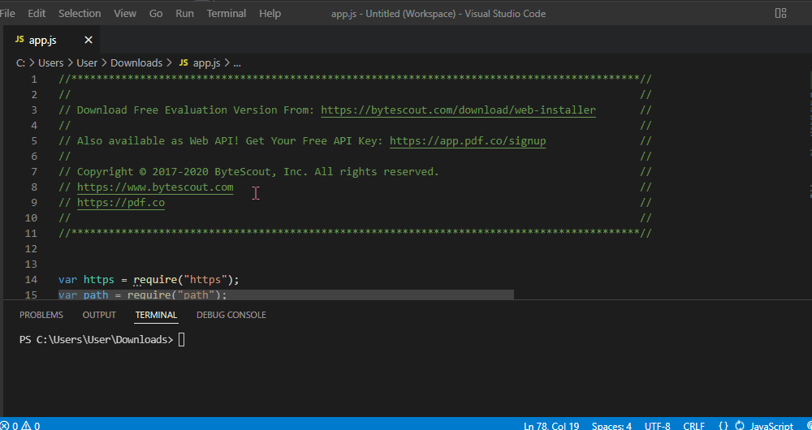Screen dimensions: 812x430
Task: Expand the Users breadcrumb segment
Action: point(50,63)
